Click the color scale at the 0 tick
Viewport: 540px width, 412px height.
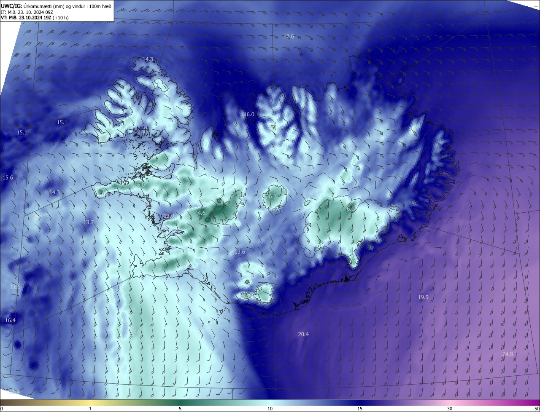click(2, 409)
